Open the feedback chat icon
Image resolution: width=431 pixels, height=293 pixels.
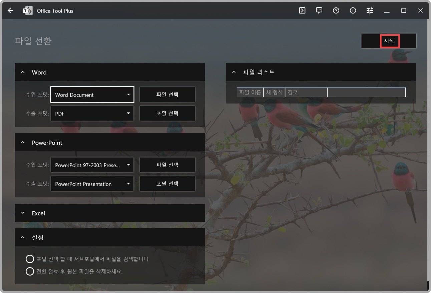point(319,11)
